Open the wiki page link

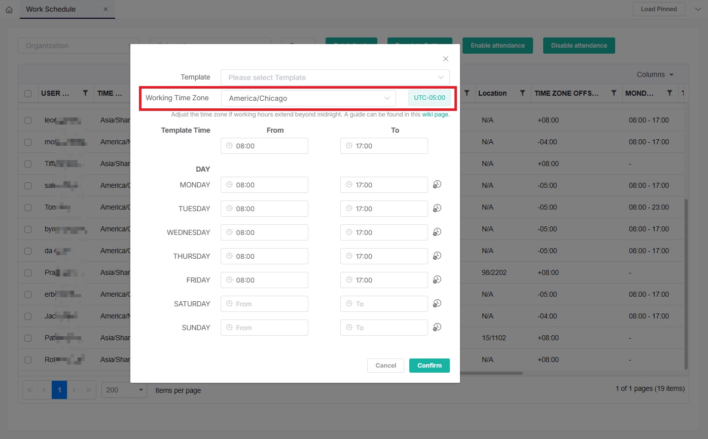tap(435, 114)
